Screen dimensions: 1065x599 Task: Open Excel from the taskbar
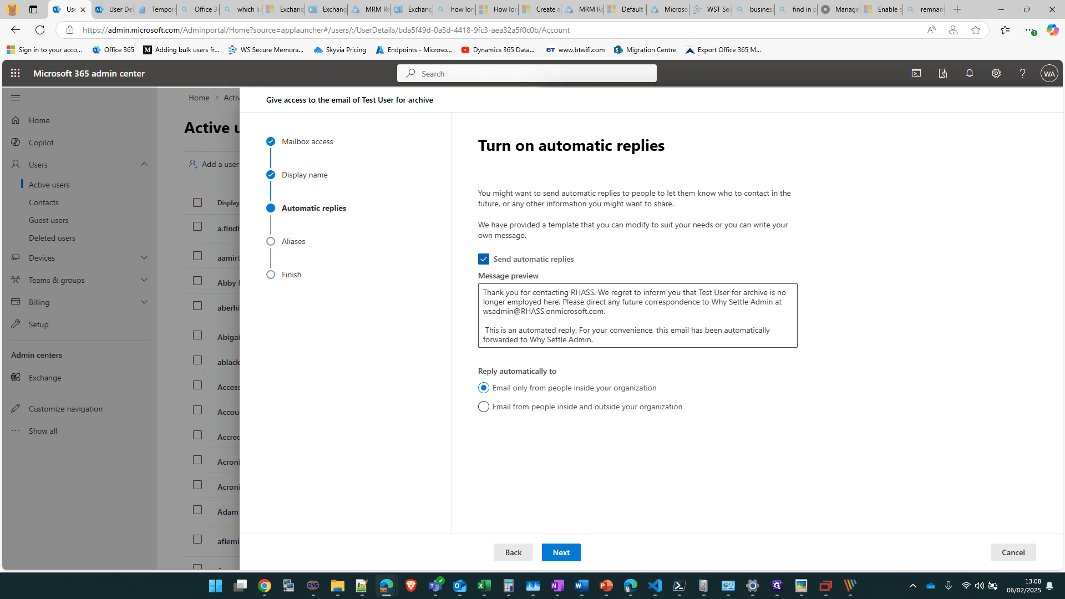484,586
